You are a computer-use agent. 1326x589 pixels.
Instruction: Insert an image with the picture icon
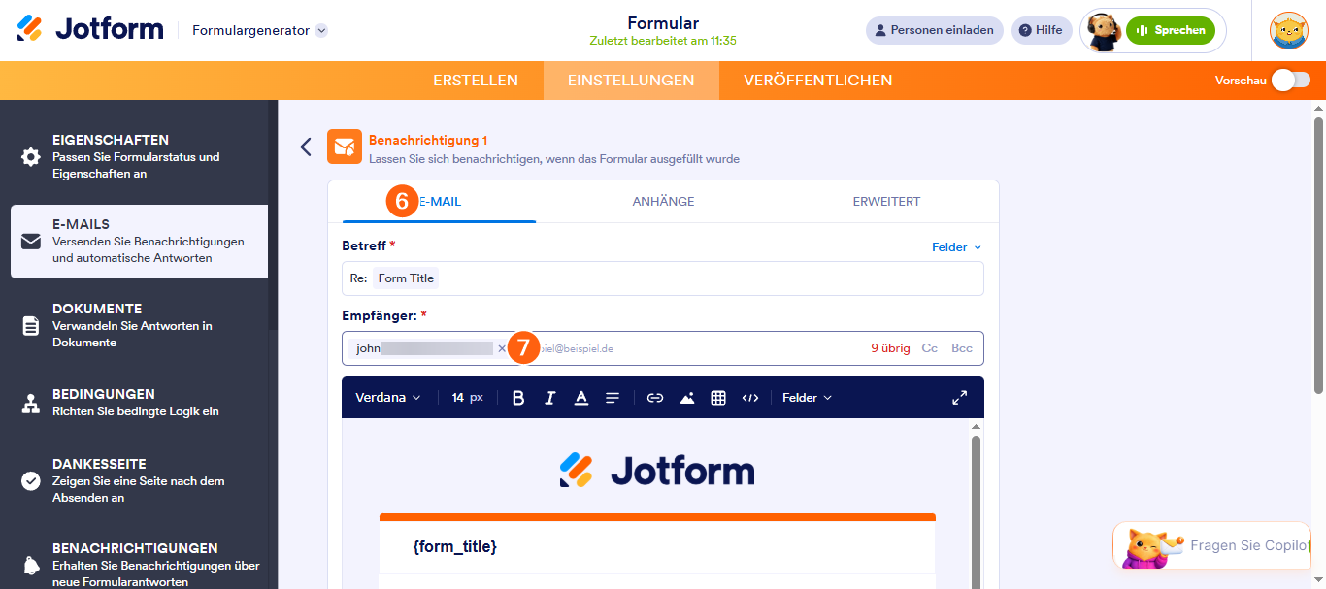pos(687,398)
